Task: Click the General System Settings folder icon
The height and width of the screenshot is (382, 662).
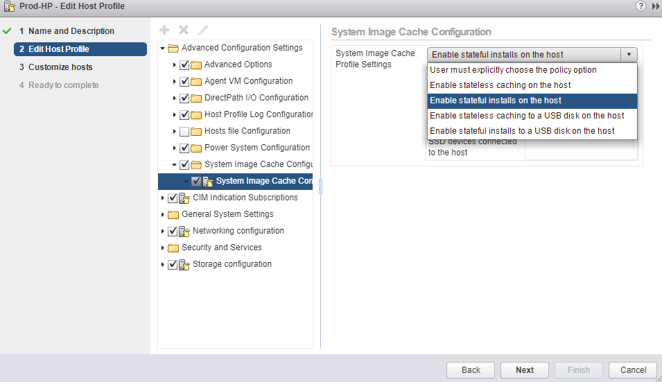Action: click(173, 214)
